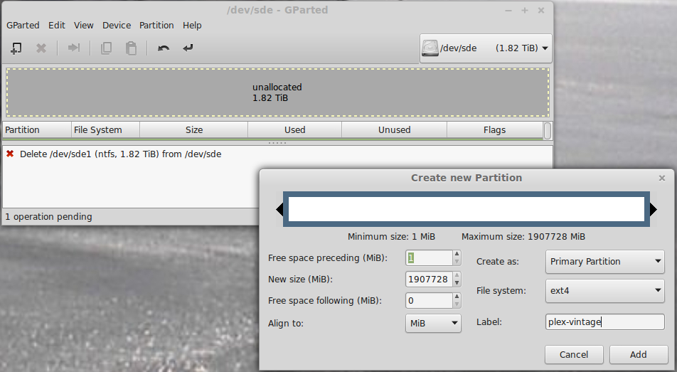Open the /dev/sde device selector dropdown
The height and width of the screenshot is (372, 677).
pos(486,48)
